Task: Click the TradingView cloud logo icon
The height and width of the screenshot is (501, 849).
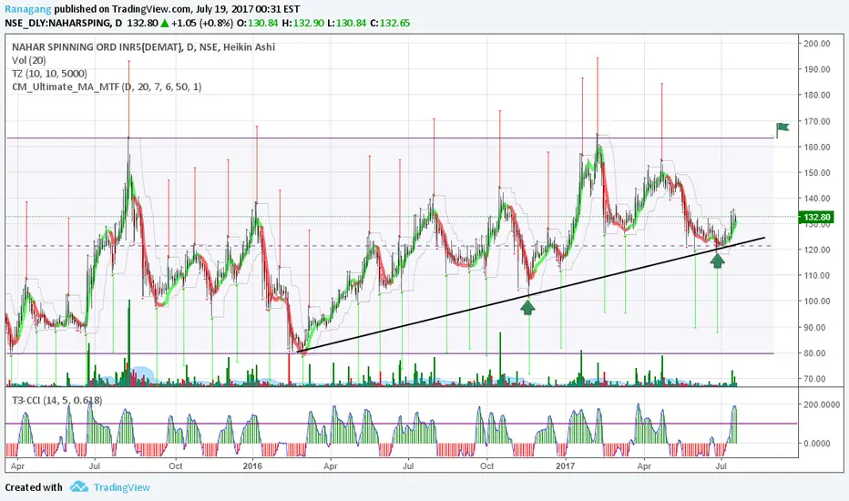Action: pos(79,486)
